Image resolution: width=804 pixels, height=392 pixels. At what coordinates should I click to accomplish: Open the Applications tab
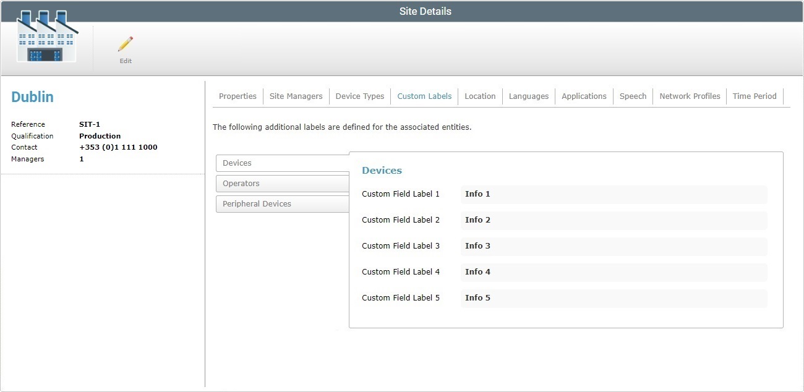(x=584, y=96)
